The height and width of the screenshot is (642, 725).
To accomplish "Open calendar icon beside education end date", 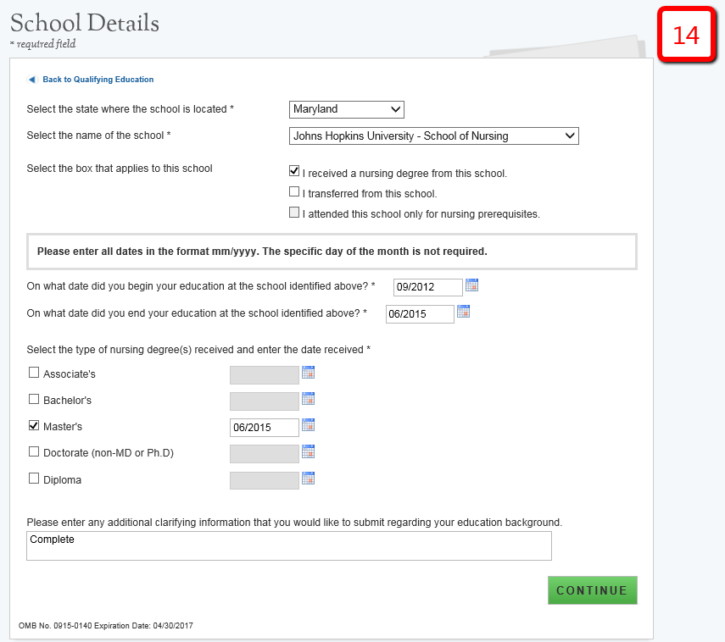I will (463, 312).
